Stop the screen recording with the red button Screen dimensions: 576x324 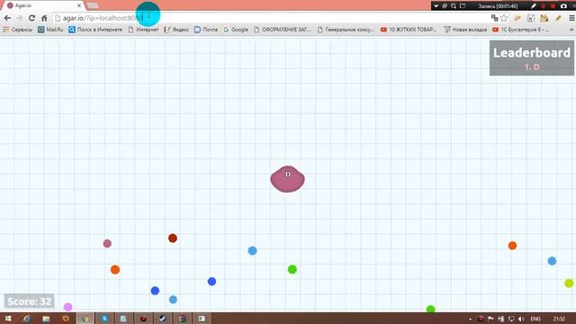pos(553,6)
